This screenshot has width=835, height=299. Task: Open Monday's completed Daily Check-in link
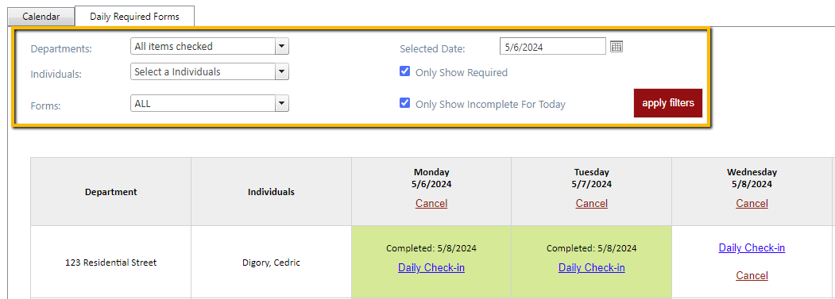(x=431, y=267)
